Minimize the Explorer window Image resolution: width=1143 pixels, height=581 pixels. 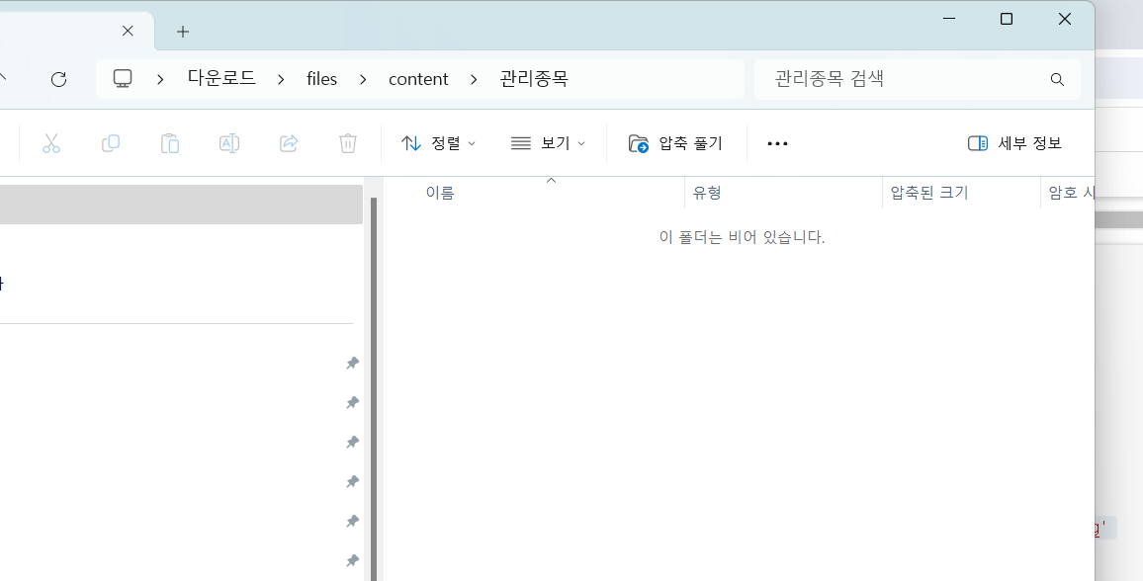pyautogui.click(x=949, y=19)
